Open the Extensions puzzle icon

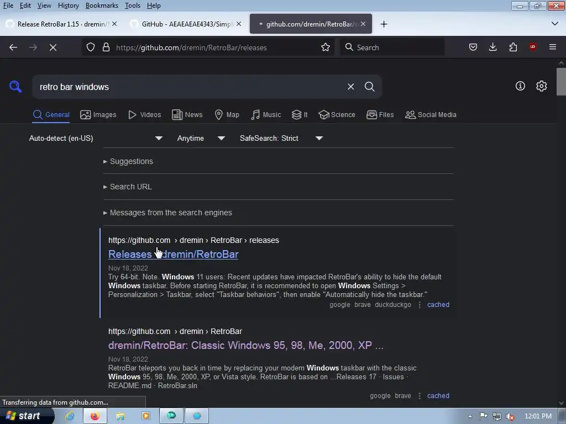point(513,47)
